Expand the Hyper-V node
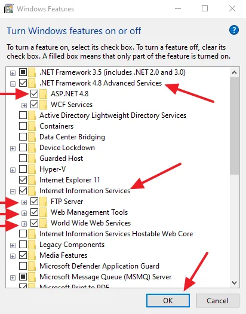Image resolution: width=246 pixels, height=314 pixels. click(x=13, y=170)
